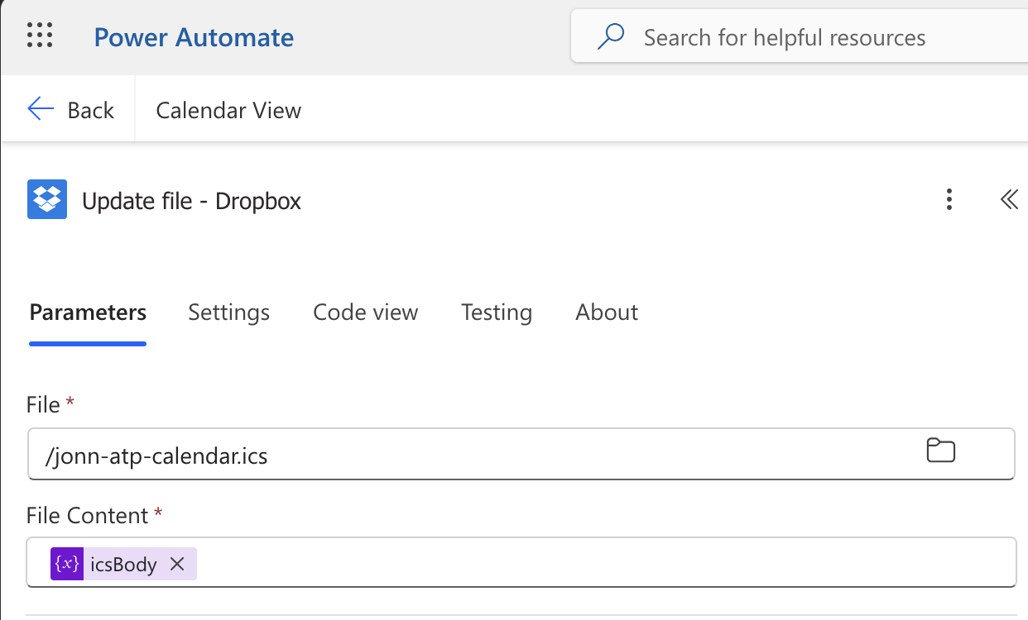The width and height of the screenshot is (1028, 620).
Task: Focus the Search for helpful resources box
Action: tap(800, 37)
